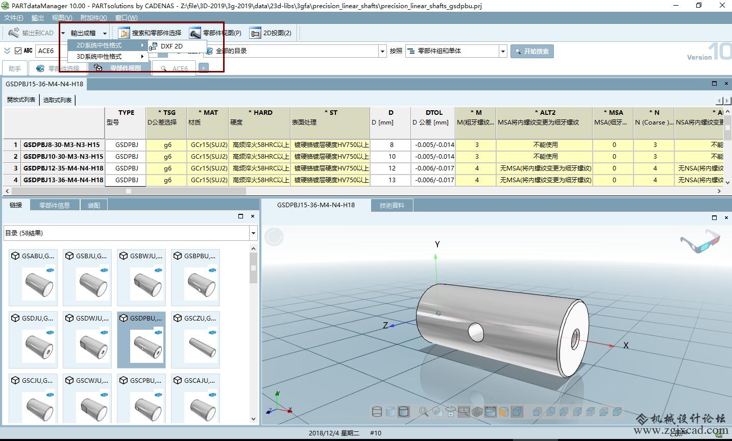Select 2D系统中性格式 submenu entry
The width and height of the screenshot is (732, 441).
coord(107,45)
